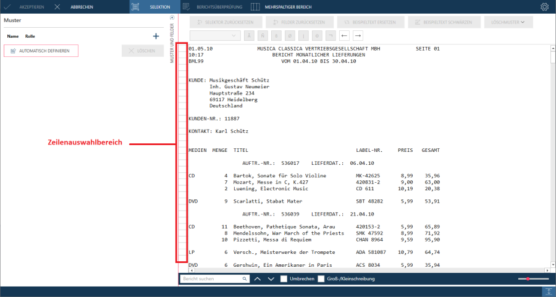556x297 pixels.
Task: Open the Löschmuster dropdown
Action: [508, 22]
